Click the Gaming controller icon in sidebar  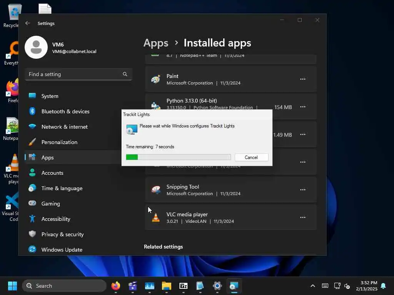click(32, 203)
